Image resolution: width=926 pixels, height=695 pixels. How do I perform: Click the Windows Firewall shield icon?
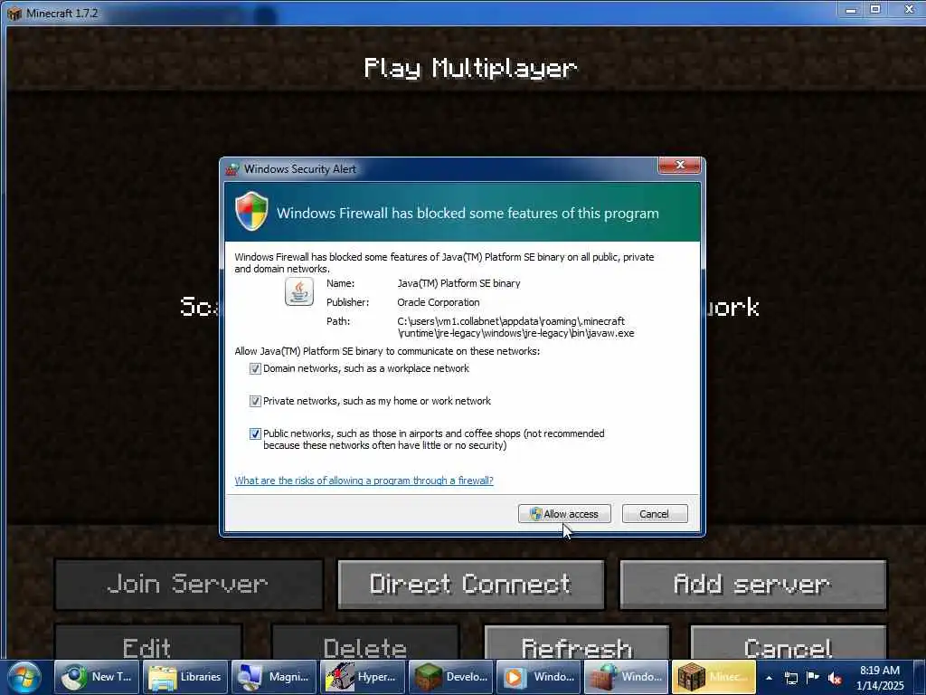pos(251,211)
